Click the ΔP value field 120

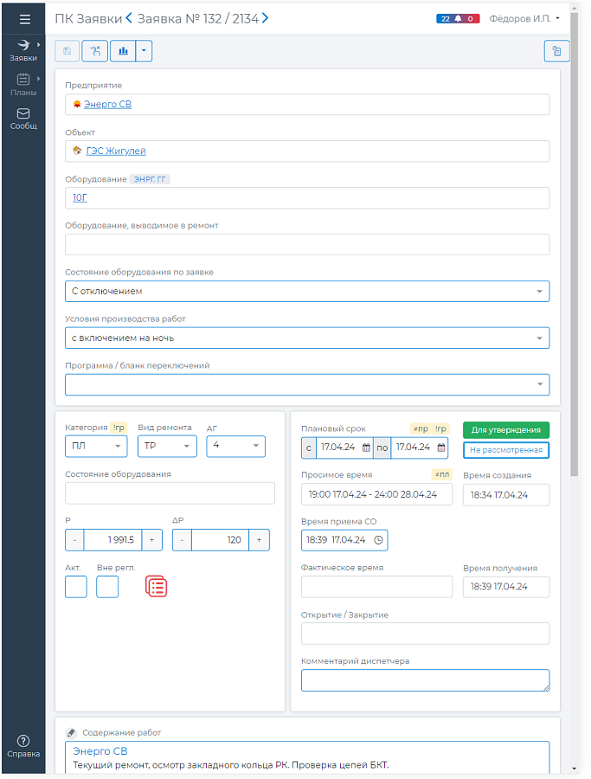point(220,539)
